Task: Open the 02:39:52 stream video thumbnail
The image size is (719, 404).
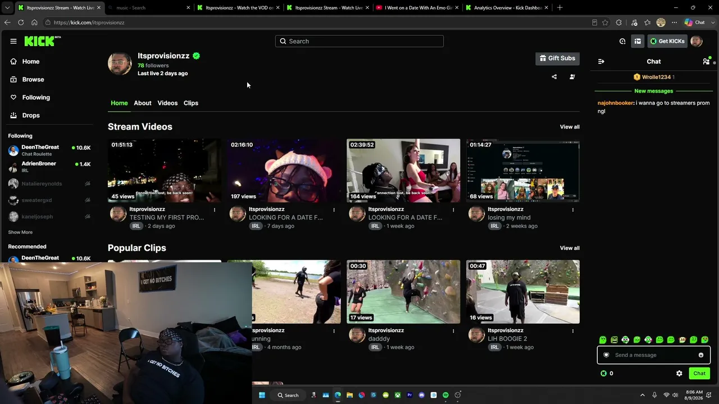Action: tap(403, 171)
